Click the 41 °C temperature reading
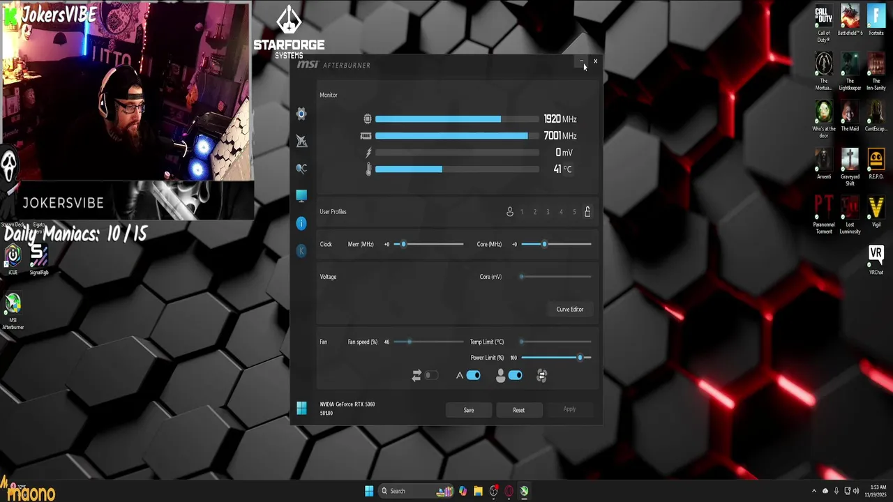This screenshot has width=893, height=502. pyautogui.click(x=562, y=169)
